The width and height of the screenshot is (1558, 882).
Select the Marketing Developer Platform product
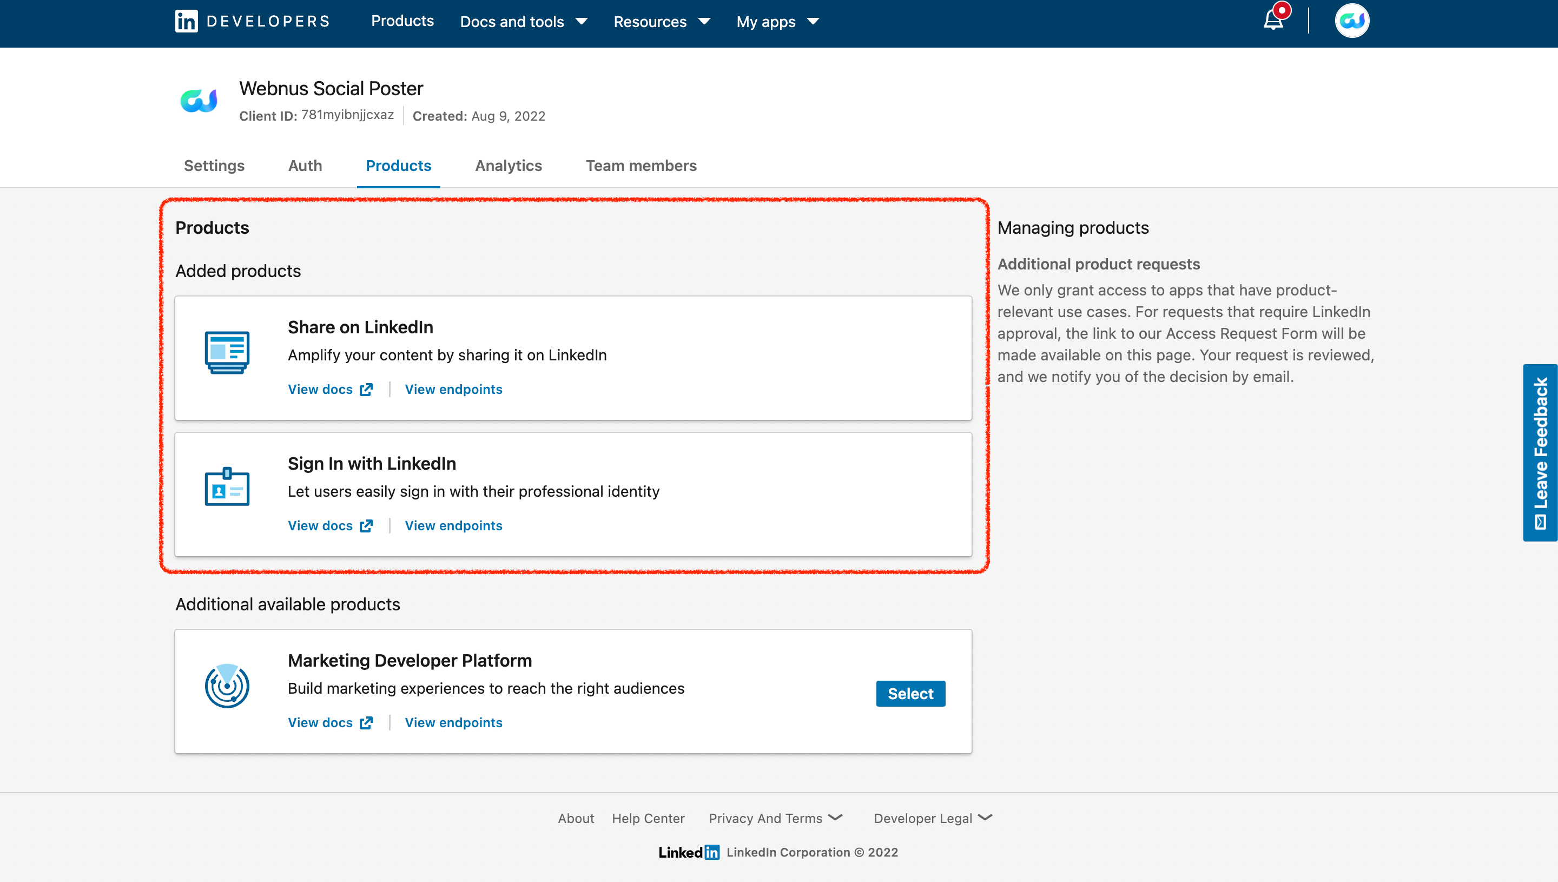click(x=910, y=694)
